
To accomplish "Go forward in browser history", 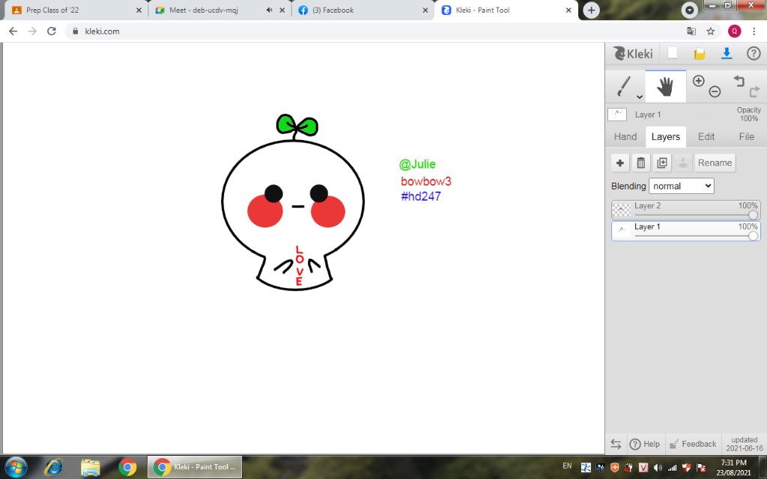I will (32, 31).
